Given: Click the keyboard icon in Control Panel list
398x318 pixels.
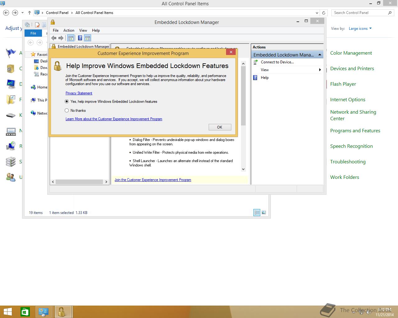Looking at the screenshot, I should (11, 115).
